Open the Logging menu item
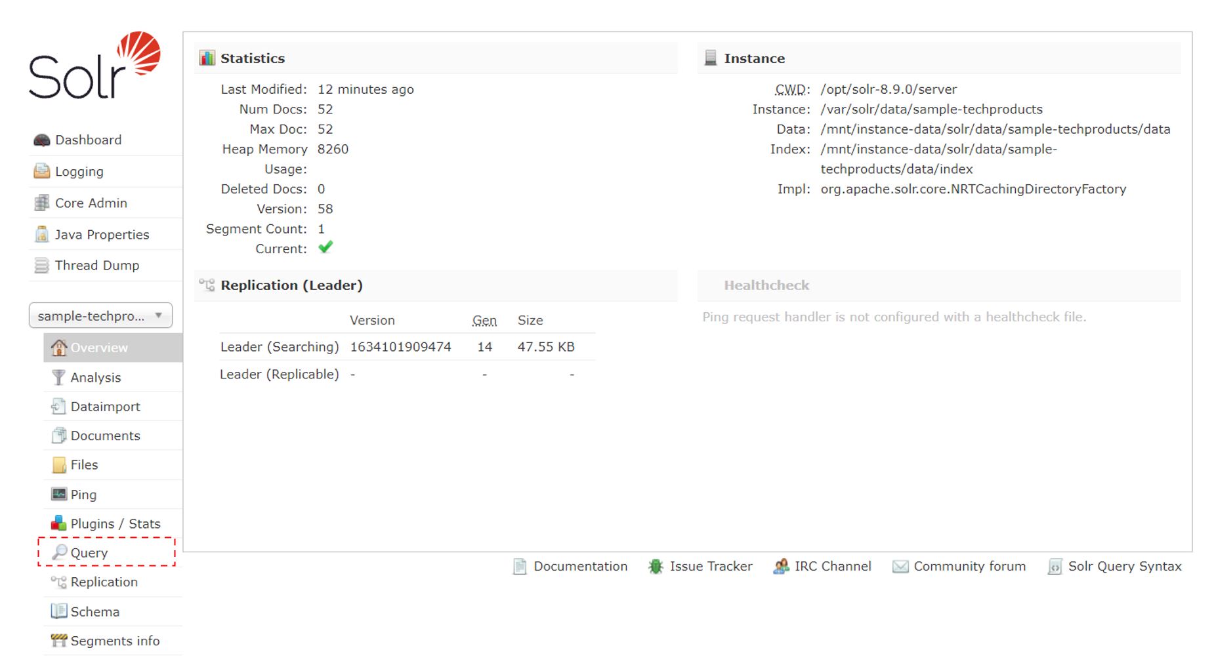Screen dimensions: 1214x667 click(79, 172)
